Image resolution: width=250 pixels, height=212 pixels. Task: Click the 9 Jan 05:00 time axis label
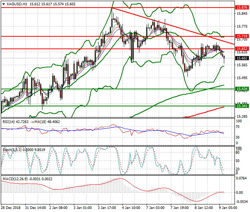tap(228, 208)
